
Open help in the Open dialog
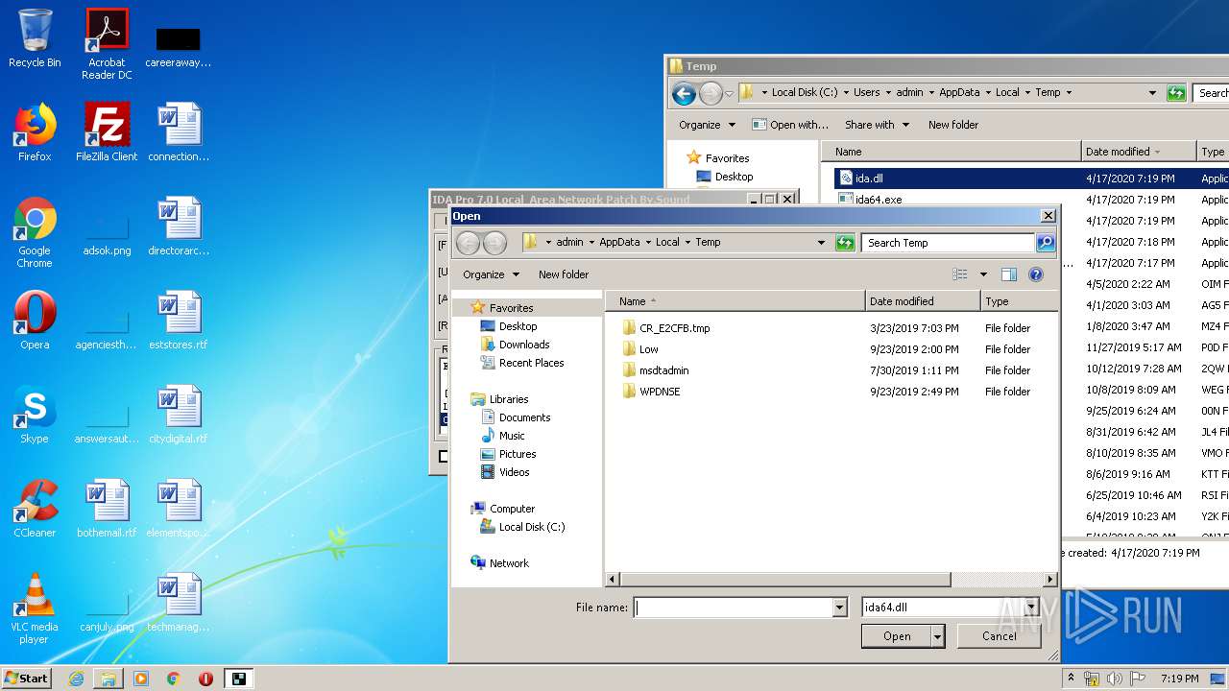tap(1036, 274)
